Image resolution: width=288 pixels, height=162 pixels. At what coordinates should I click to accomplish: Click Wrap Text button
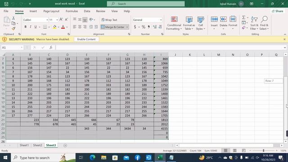[x=109, y=20]
